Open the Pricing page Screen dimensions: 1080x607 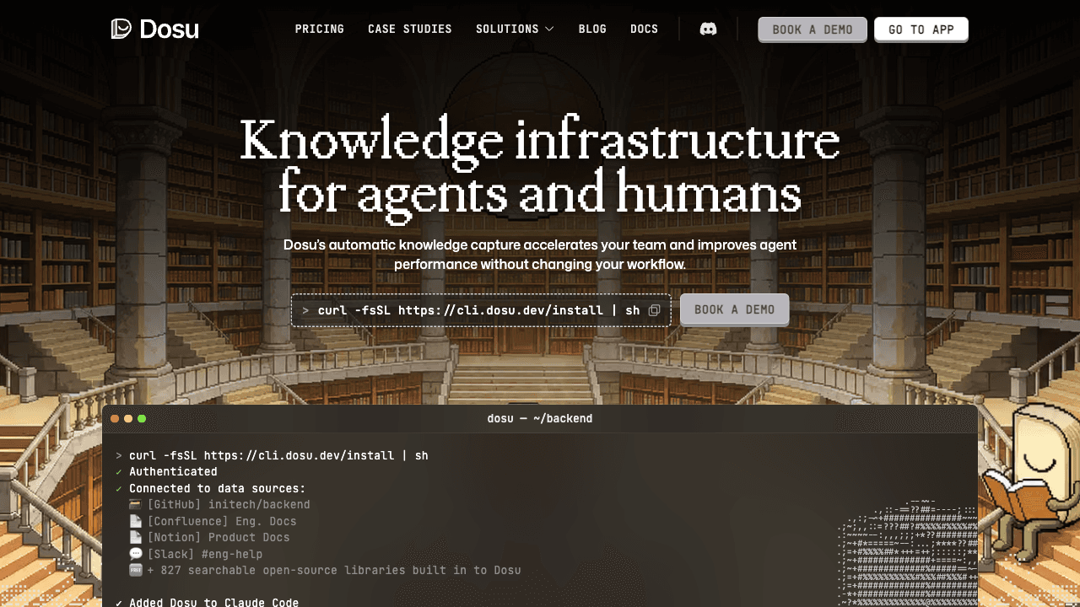[x=320, y=29]
